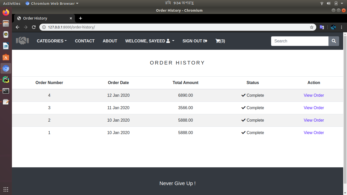Click the page vertical scrollbar
The image size is (347, 195).
[x=345, y=109]
